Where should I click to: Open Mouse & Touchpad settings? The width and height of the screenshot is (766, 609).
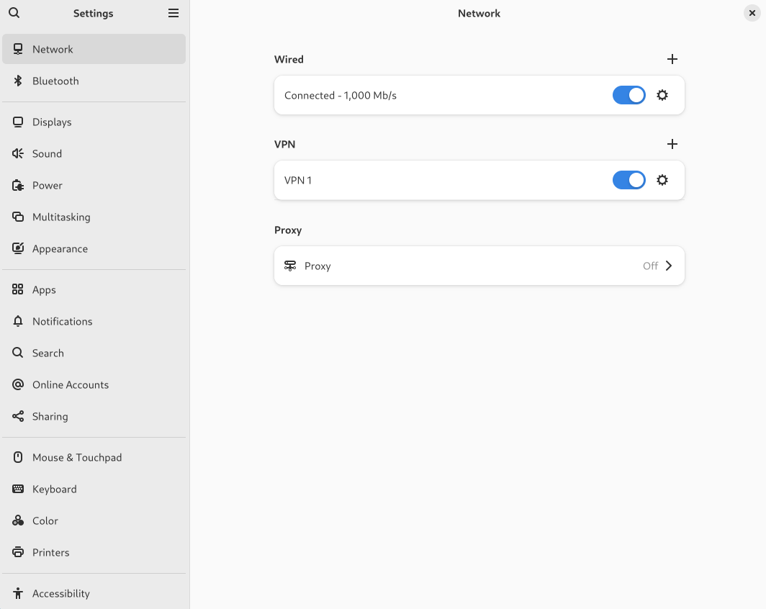click(94, 457)
